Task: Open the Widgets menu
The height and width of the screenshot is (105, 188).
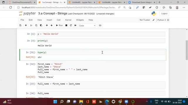Action: point(80,20)
